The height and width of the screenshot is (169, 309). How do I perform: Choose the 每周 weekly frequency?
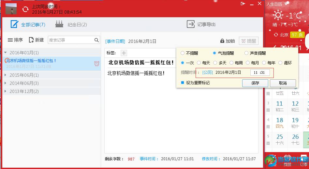(x=236, y=63)
